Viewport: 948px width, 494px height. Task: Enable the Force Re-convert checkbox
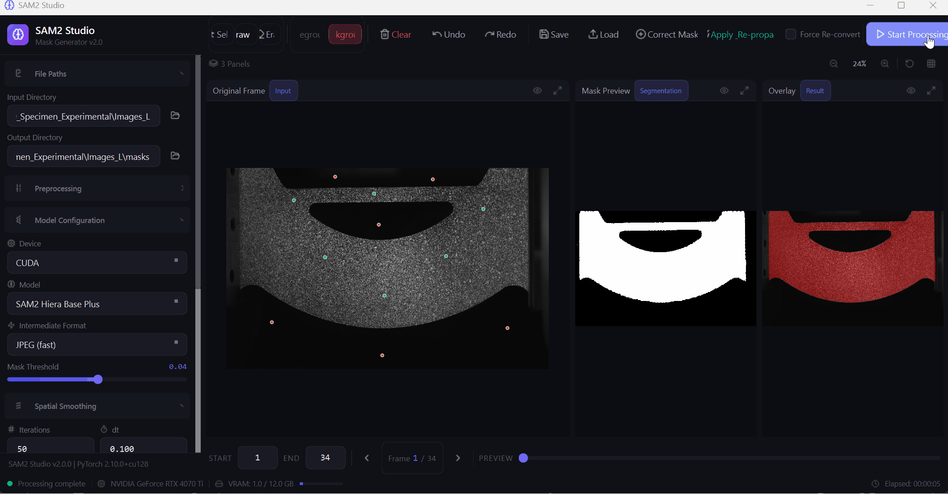pos(791,34)
